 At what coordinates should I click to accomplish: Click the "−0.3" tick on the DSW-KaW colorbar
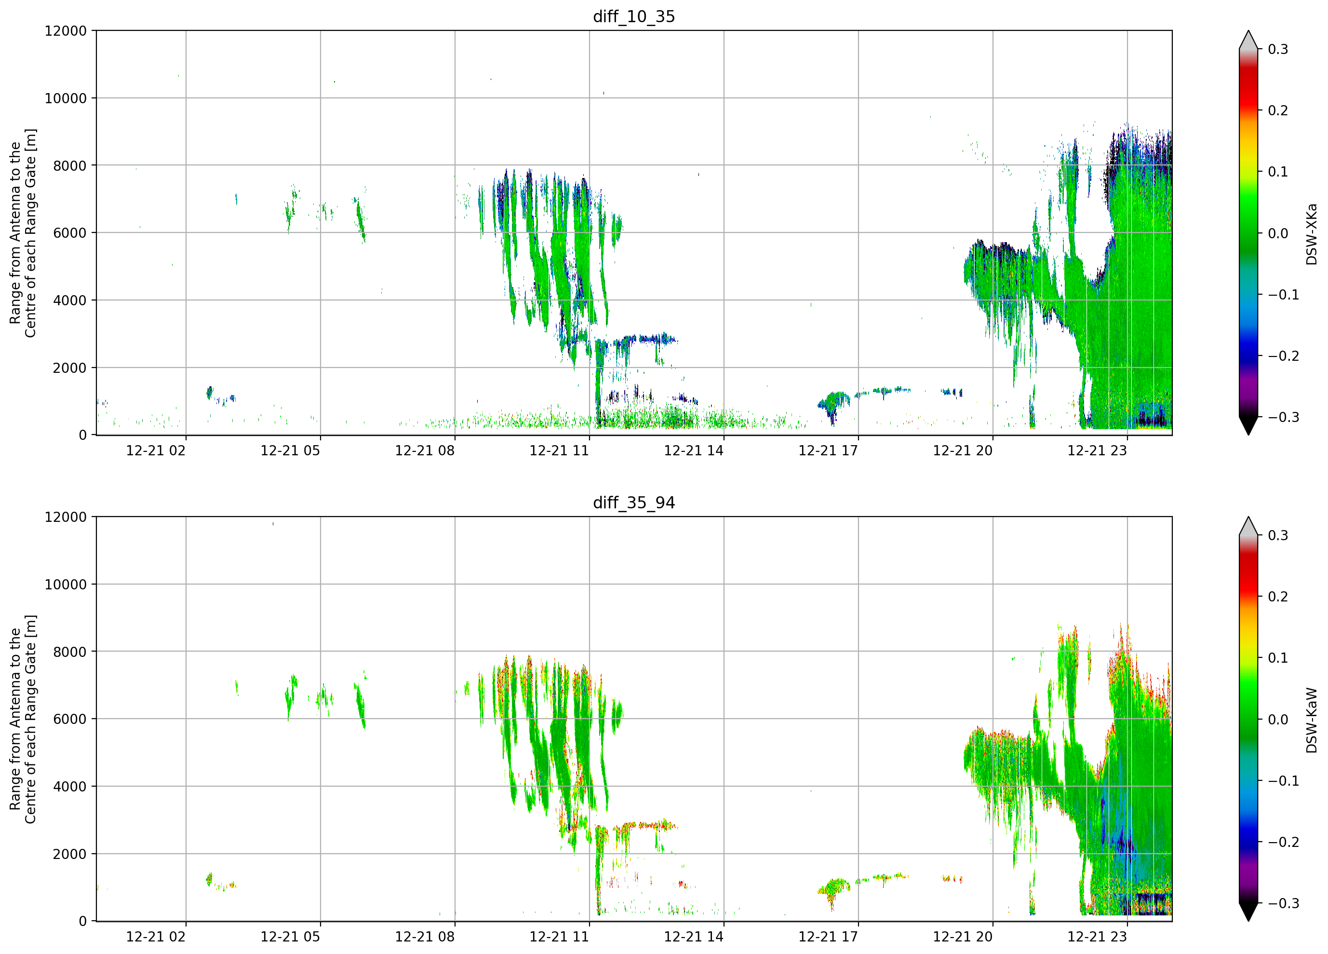(x=1284, y=903)
